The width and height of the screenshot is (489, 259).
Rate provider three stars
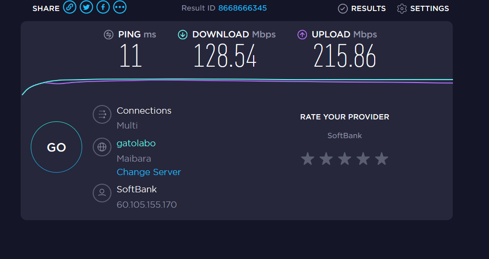pyautogui.click(x=344, y=159)
